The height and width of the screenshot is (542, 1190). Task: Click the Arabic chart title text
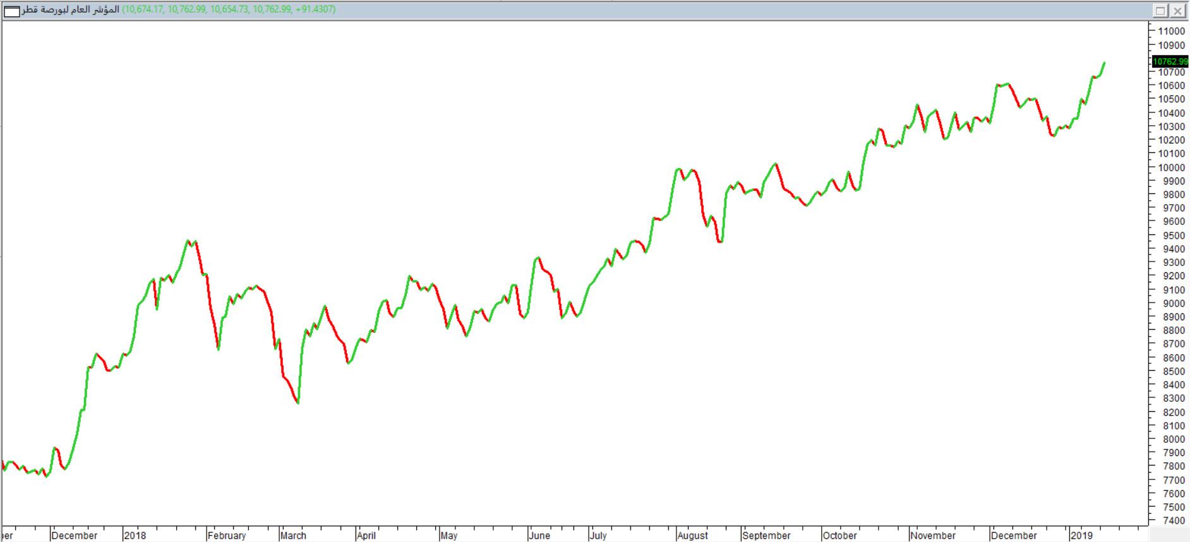coord(71,10)
